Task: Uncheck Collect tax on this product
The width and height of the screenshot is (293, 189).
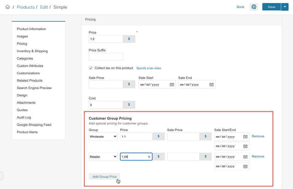Action: 91,68
